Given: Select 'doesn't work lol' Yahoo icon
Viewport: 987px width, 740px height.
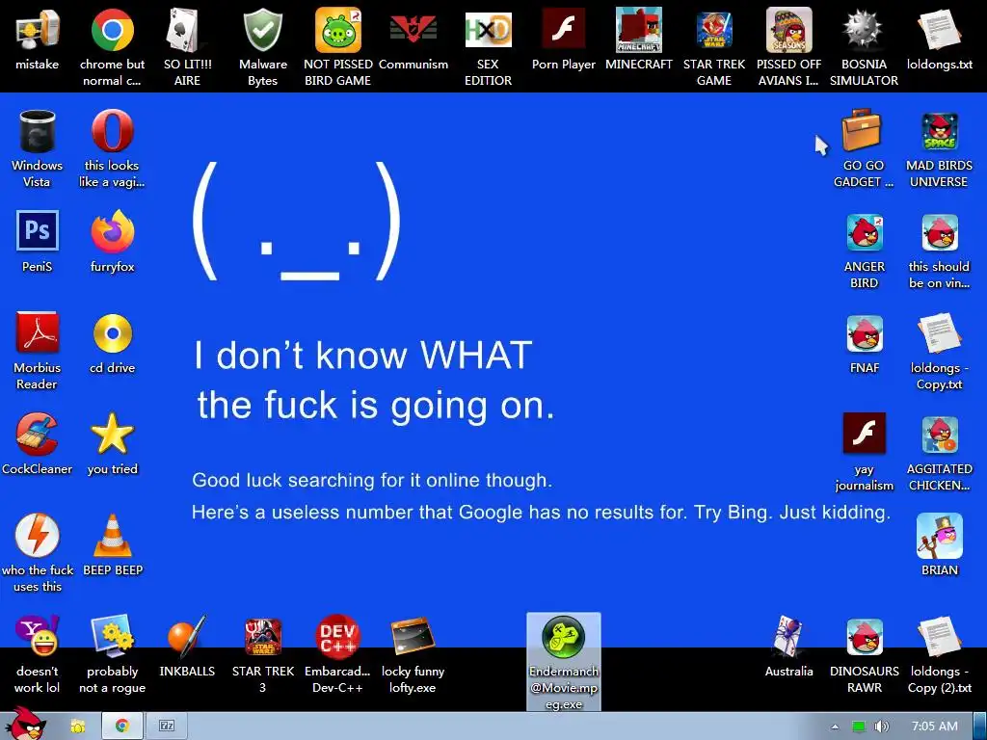Looking at the screenshot, I should coord(38,655).
